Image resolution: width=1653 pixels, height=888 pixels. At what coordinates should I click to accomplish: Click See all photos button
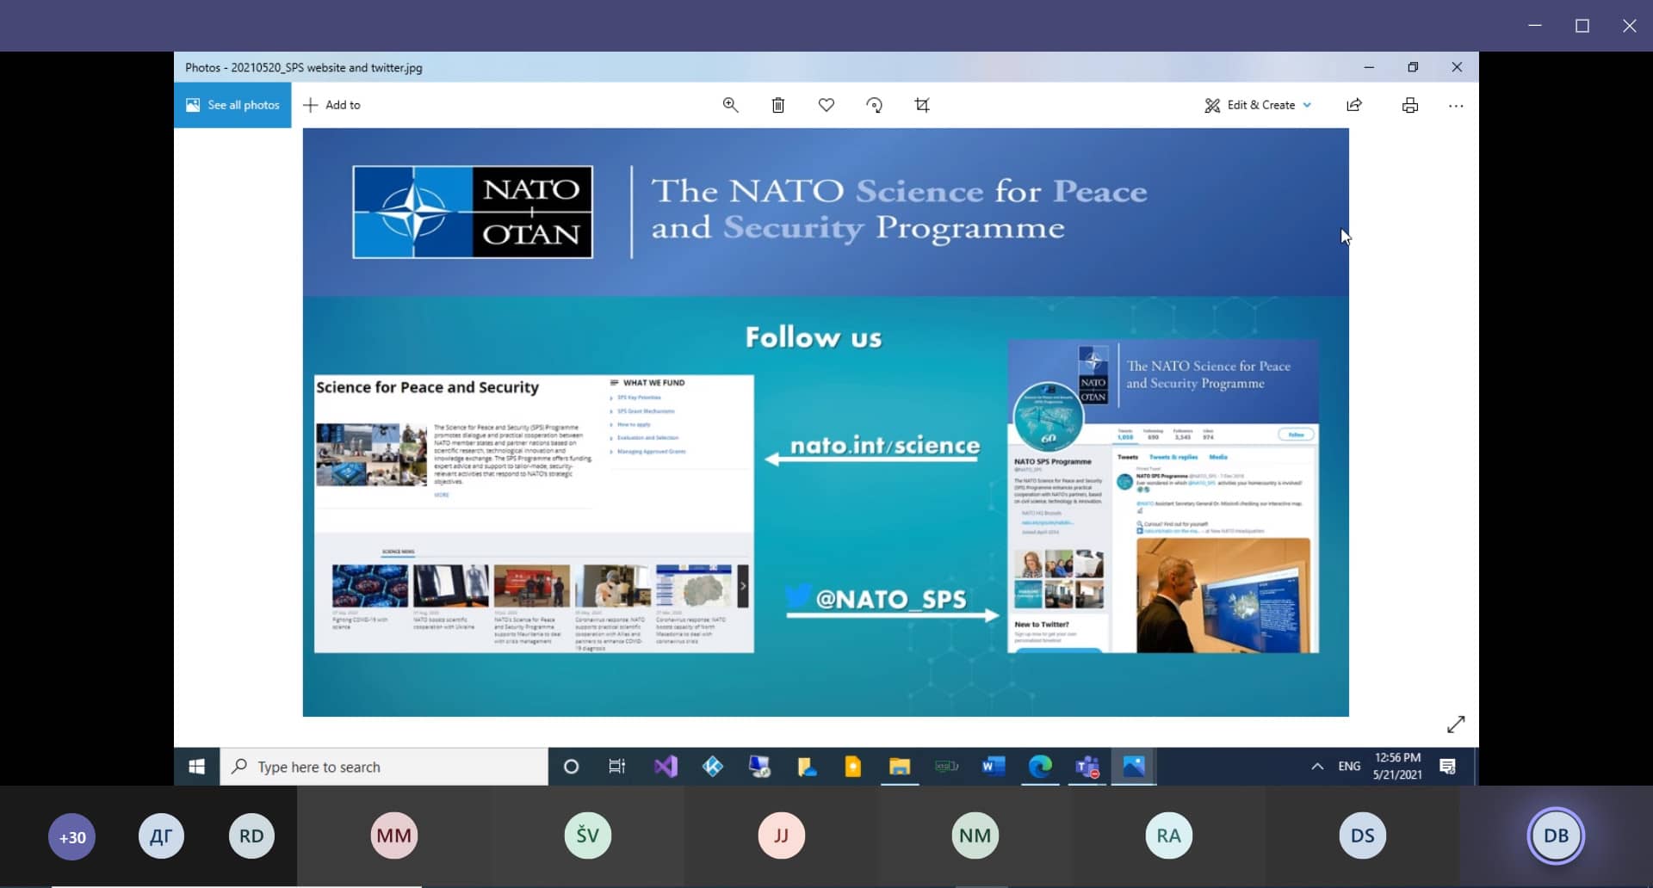[x=233, y=105]
